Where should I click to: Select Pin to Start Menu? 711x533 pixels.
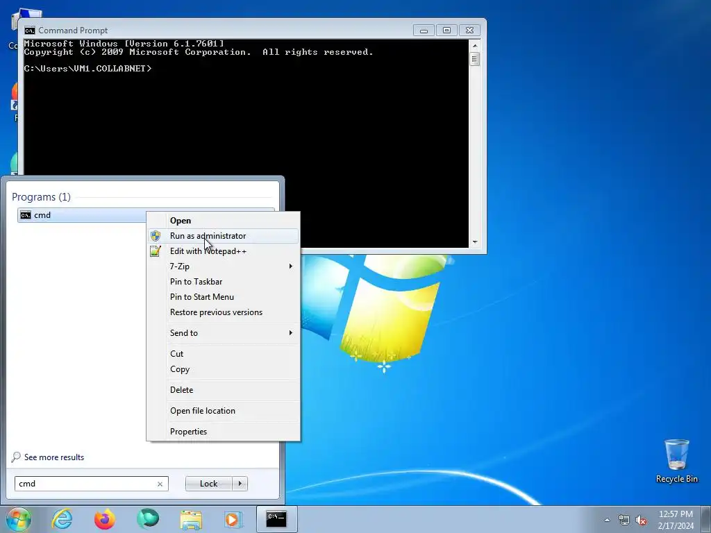(223, 297)
